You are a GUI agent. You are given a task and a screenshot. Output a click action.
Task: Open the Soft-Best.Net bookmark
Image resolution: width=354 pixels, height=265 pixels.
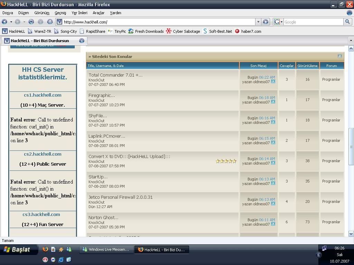point(218,31)
